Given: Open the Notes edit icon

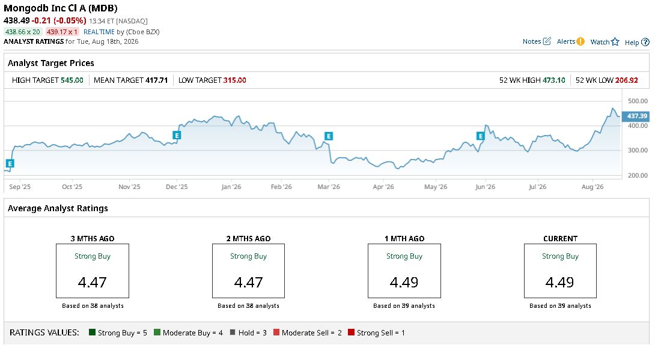Looking at the screenshot, I should click(547, 41).
